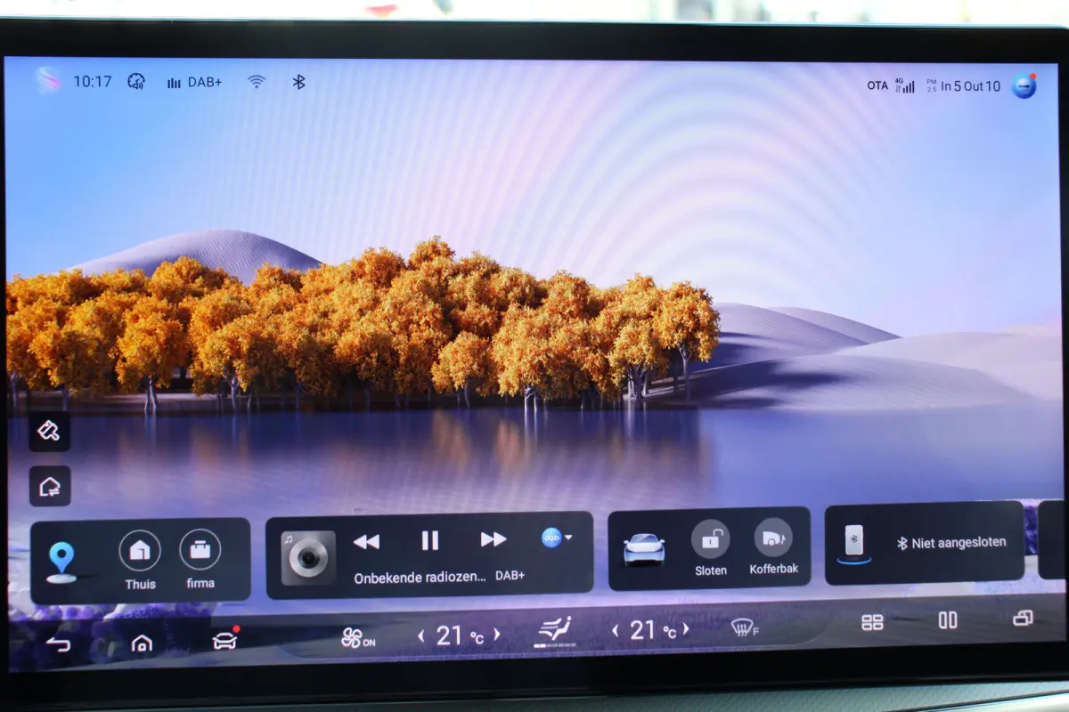Open the wallpaper theme paint-roller icon
The width and height of the screenshot is (1069, 712).
click(x=50, y=432)
